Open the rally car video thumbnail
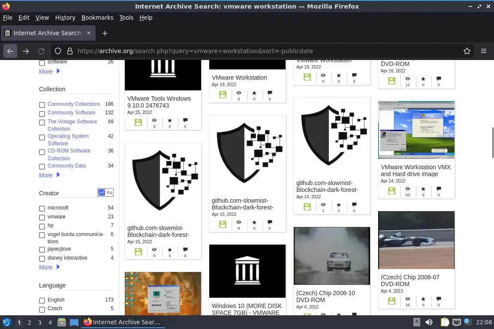 coord(332,256)
